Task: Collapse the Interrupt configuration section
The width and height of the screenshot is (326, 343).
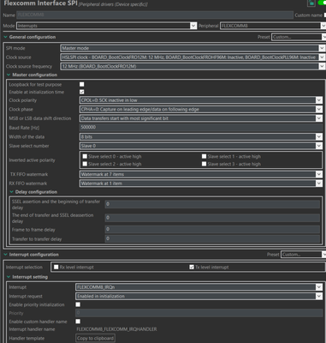Action: (5, 255)
